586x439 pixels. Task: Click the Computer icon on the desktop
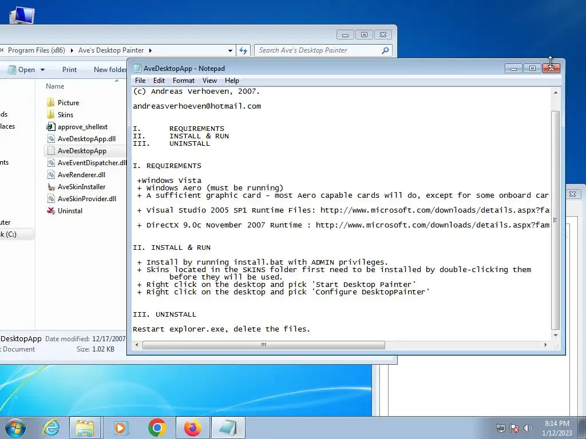tap(22, 15)
